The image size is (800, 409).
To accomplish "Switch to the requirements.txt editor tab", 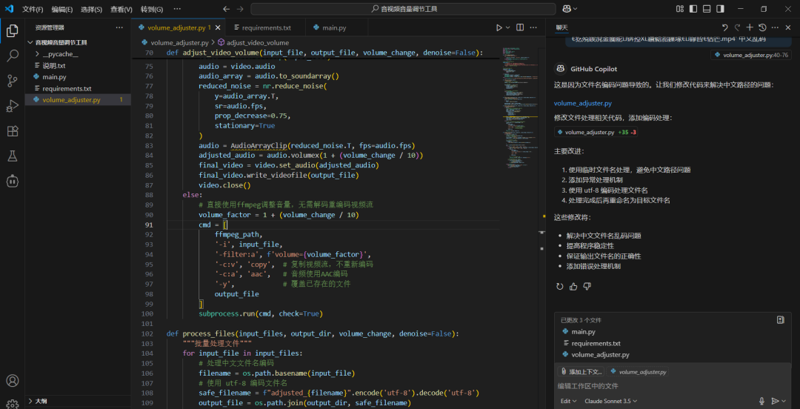I will [265, 27].
